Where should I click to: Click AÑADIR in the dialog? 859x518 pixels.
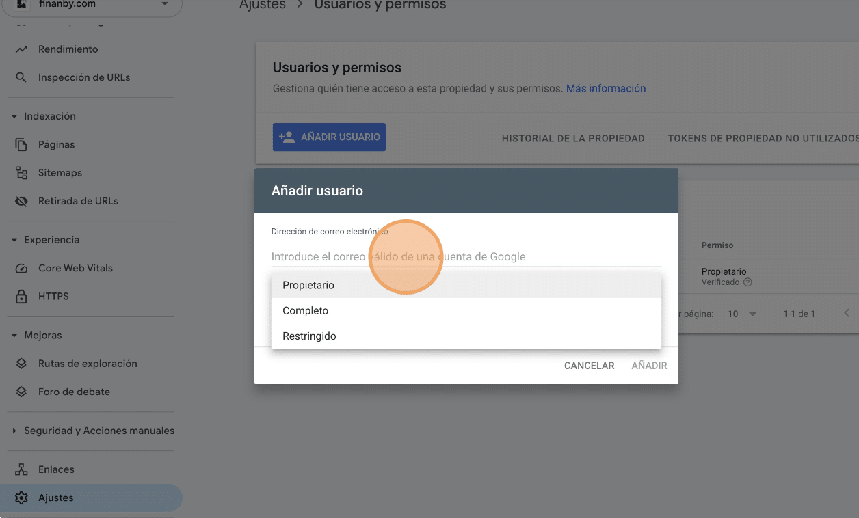tap(649, 366)
